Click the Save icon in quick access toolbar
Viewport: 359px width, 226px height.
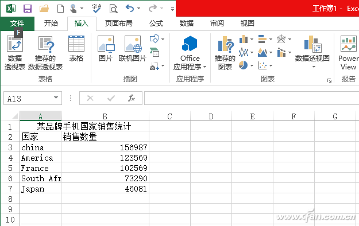[x=28, y=9]
